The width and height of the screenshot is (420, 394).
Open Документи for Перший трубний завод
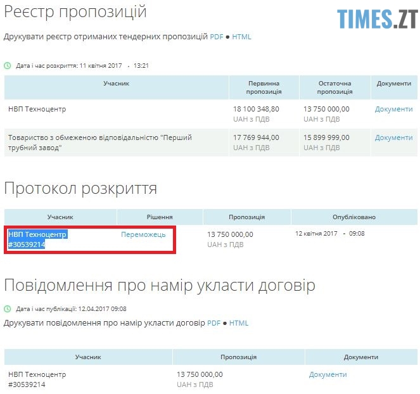393,137
